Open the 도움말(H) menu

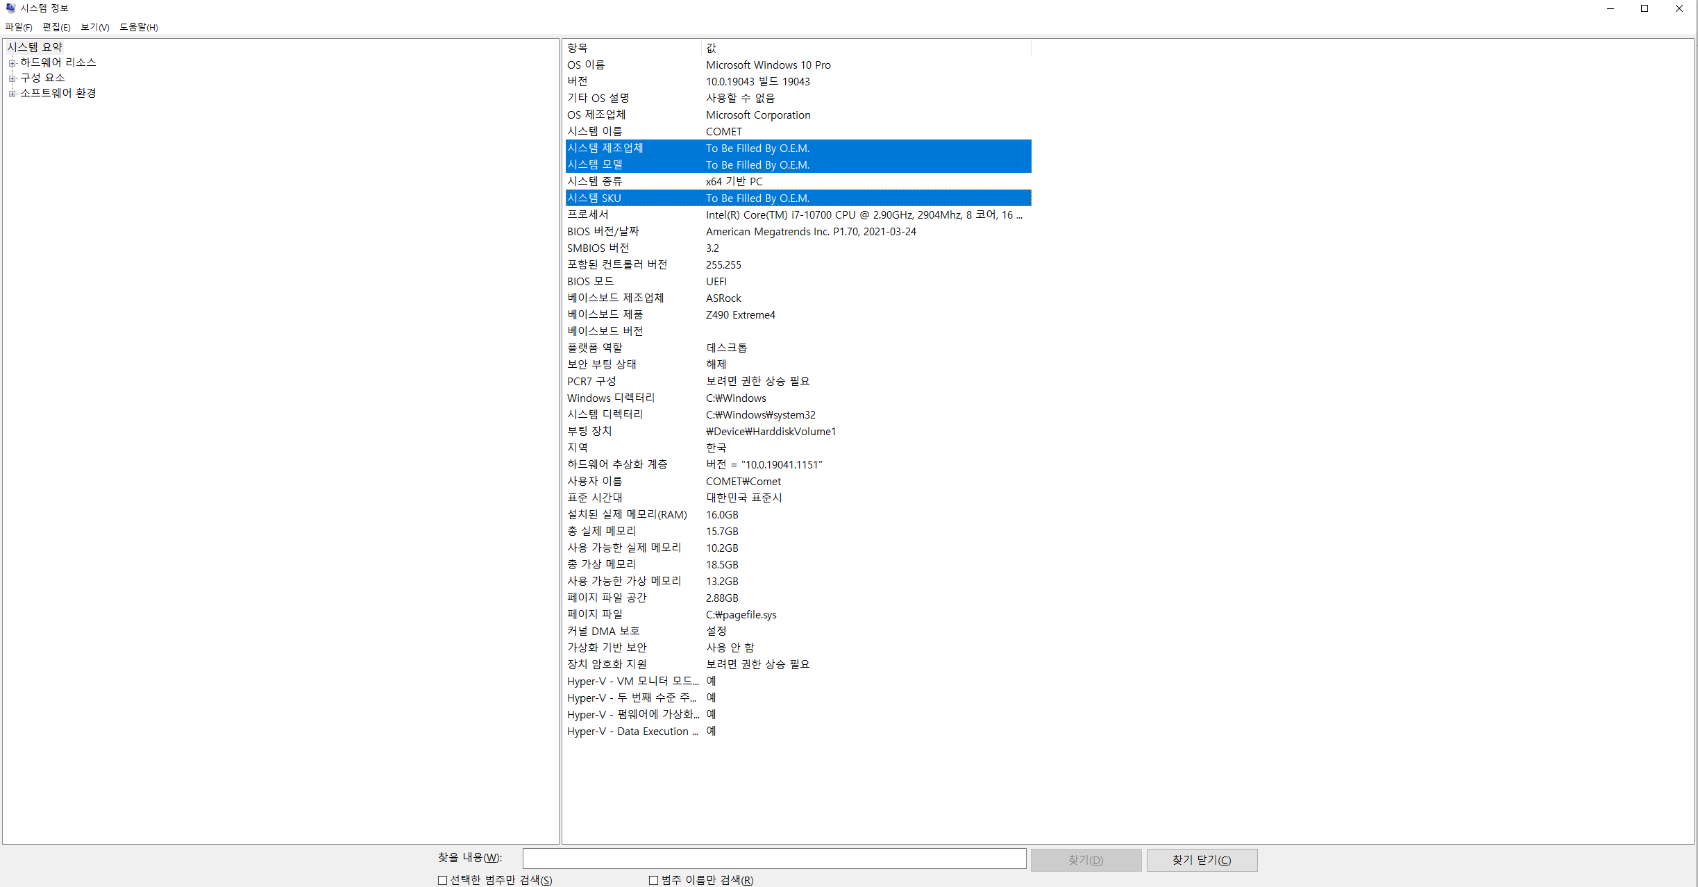point(139,27)
